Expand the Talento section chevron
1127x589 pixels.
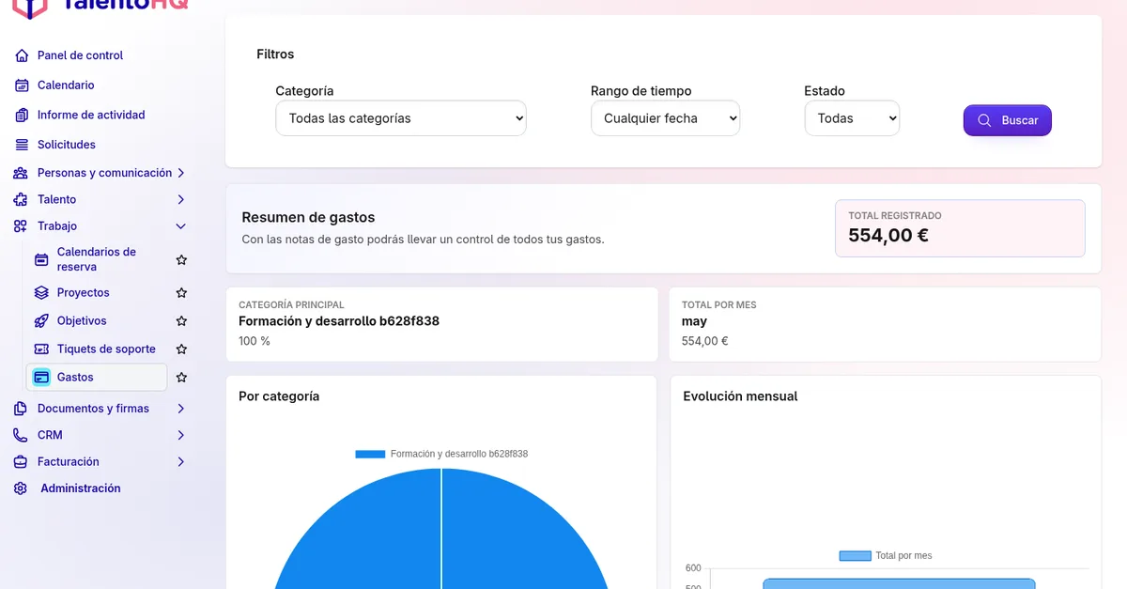181,200
